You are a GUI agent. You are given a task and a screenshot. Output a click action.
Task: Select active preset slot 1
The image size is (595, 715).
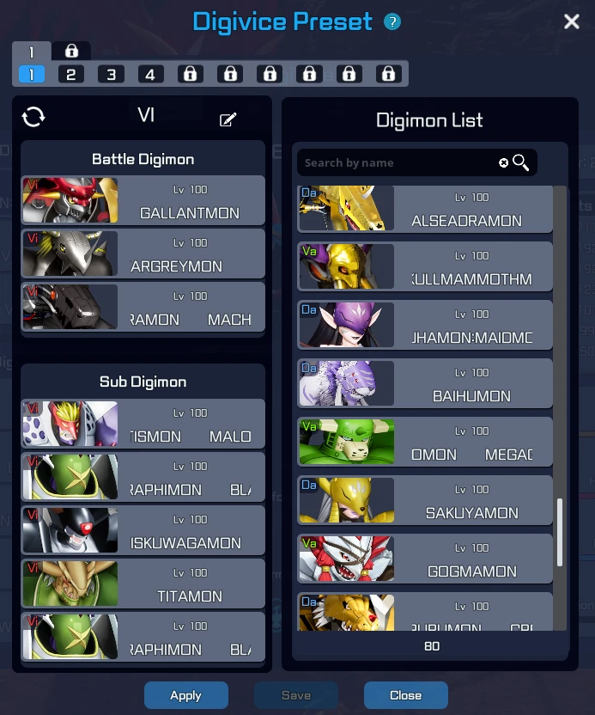(32, 74)
